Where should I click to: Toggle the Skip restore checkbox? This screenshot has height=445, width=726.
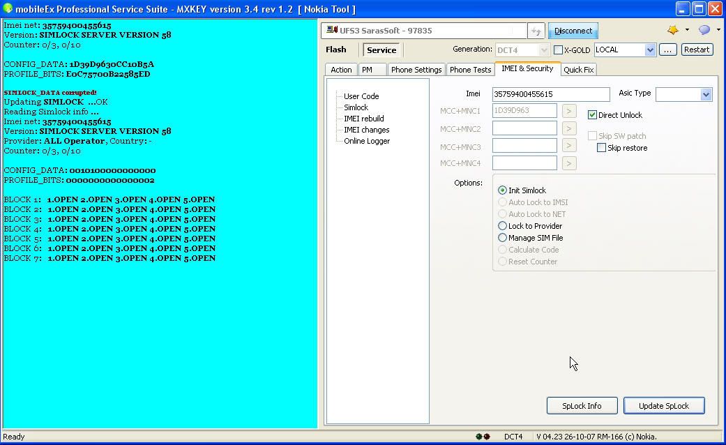pyautogui.click(x=601, y=148)
